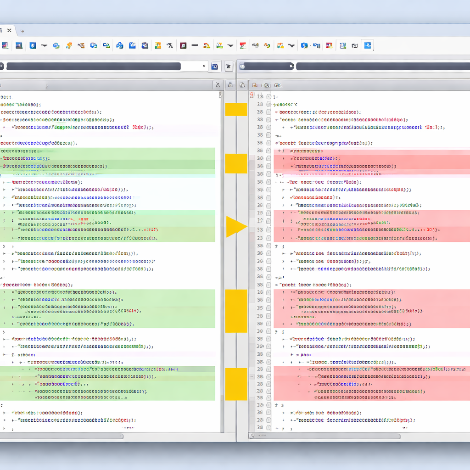The image size is (470, 470).
Task: Toggle the margin checkbox on the last visible right-pane line
Action: pos(269,427)
